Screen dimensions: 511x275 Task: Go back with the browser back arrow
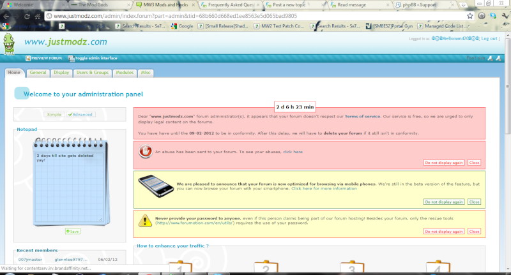[x=6, y=16]
